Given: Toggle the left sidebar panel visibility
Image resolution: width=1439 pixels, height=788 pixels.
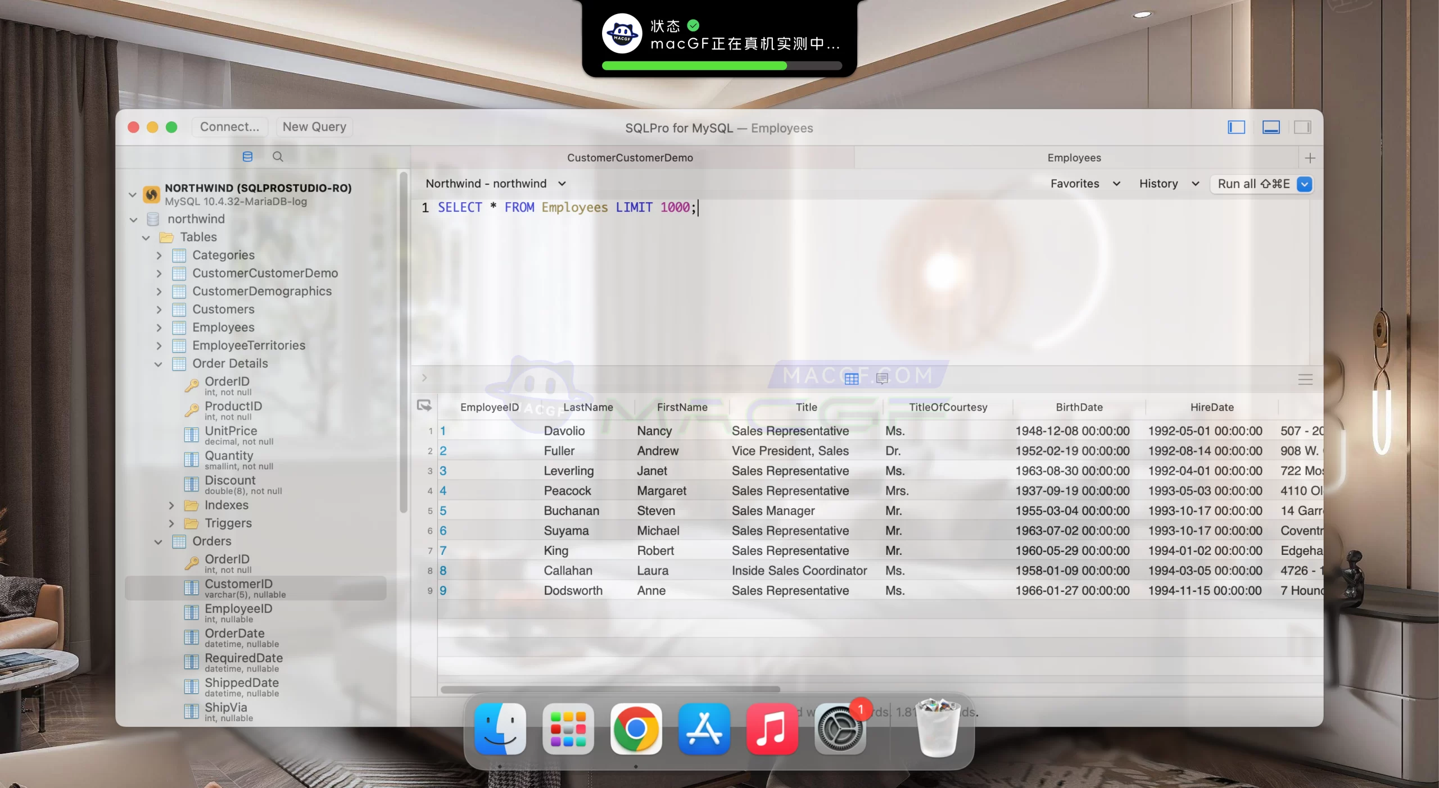Looking at the screenshot, I should (x=1237, y=127).
